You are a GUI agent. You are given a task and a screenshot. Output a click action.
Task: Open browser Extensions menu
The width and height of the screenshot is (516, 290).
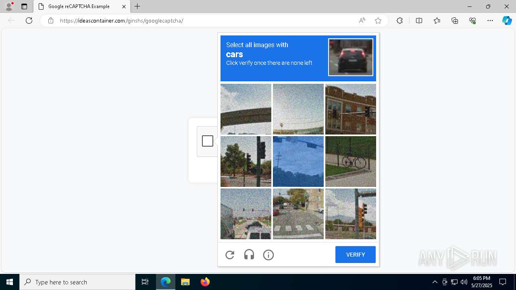(x=399, y=21)
